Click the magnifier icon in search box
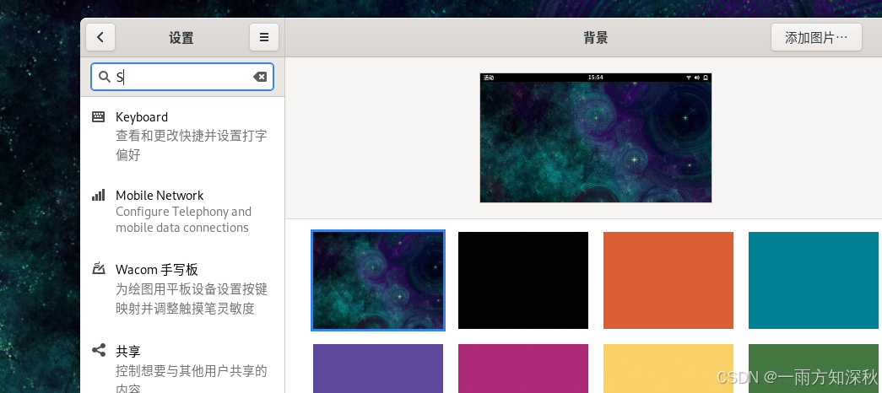882x393 pixels. (x=104, y=77)
